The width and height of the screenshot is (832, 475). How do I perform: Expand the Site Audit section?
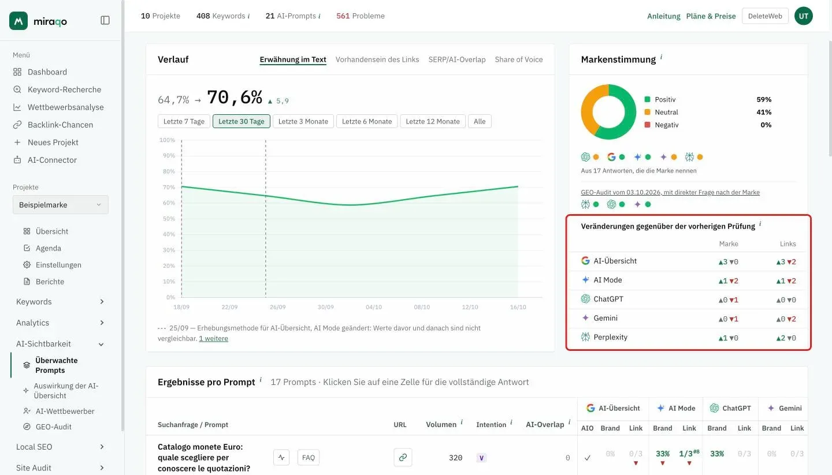(60, 468)
